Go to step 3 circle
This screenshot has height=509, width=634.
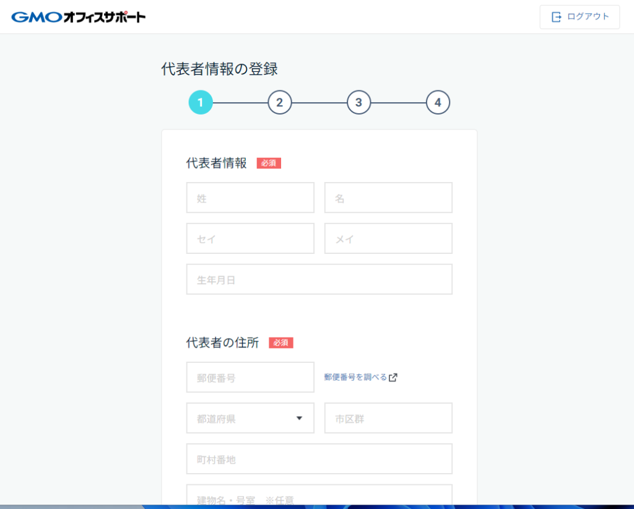[358, 103]
